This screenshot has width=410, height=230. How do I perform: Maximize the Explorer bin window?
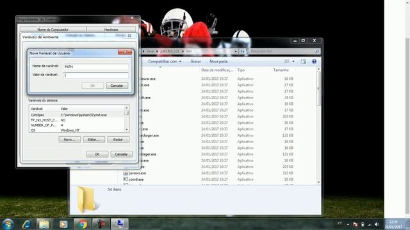303,41
